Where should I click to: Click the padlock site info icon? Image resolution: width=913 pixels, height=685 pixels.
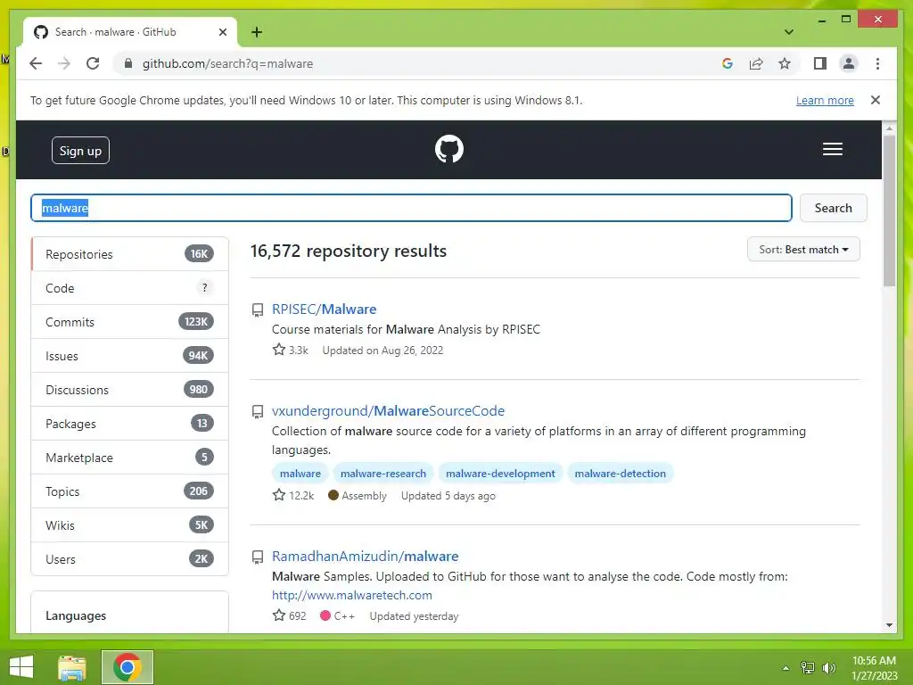tap(128, 63)
